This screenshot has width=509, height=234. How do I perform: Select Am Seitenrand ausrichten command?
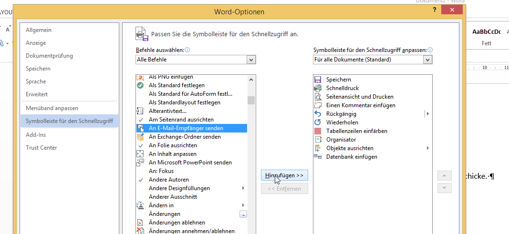(x=191, y=120)
